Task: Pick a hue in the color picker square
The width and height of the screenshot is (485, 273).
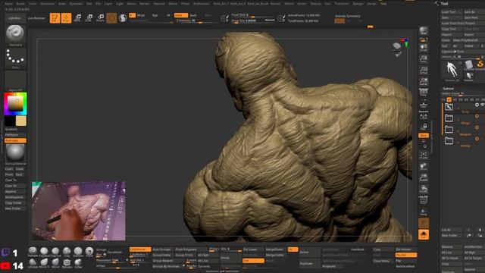Action: point(15,104)
